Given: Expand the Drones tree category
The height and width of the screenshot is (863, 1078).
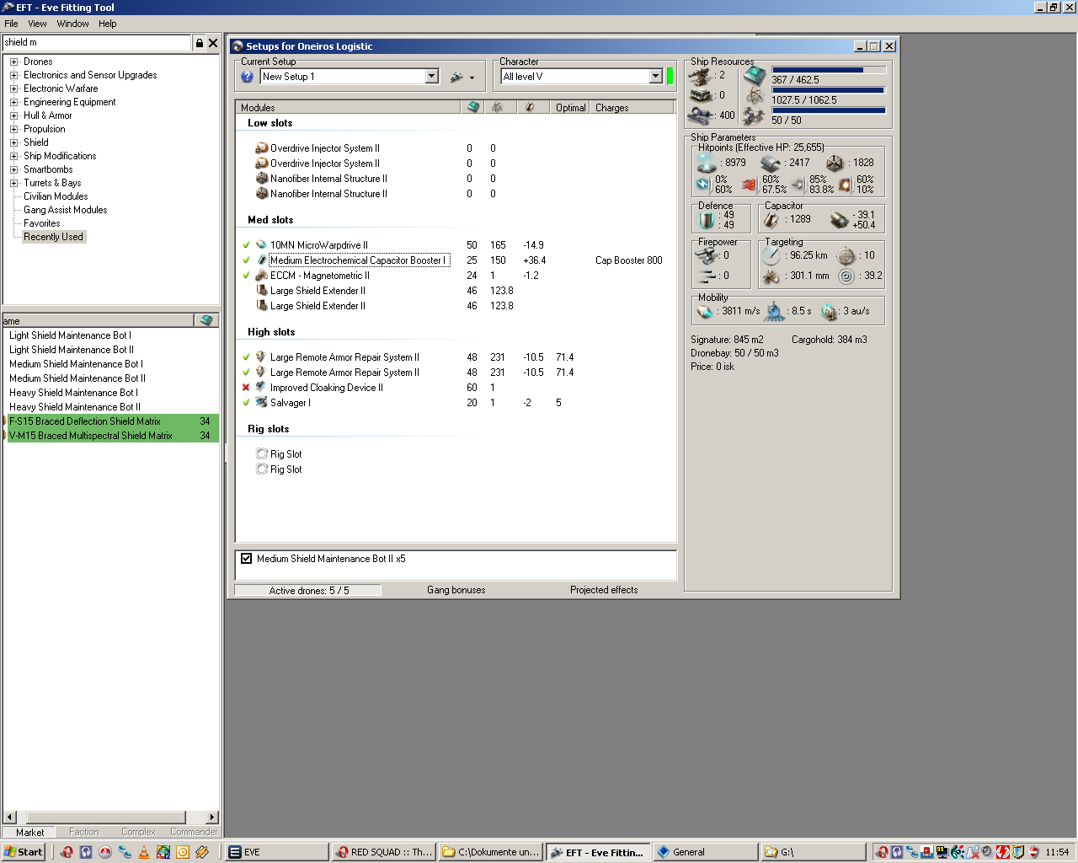Looking at the screenshot, I should tap(13, 62).
